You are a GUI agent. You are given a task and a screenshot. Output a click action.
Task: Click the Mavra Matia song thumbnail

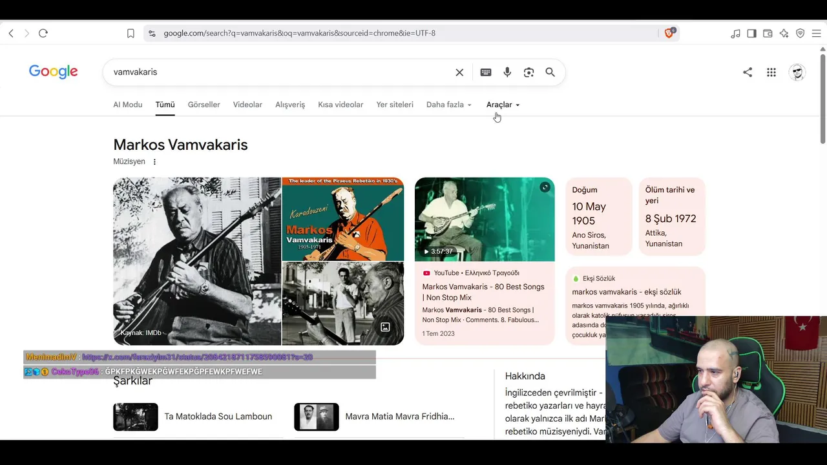tap(317, 417)
